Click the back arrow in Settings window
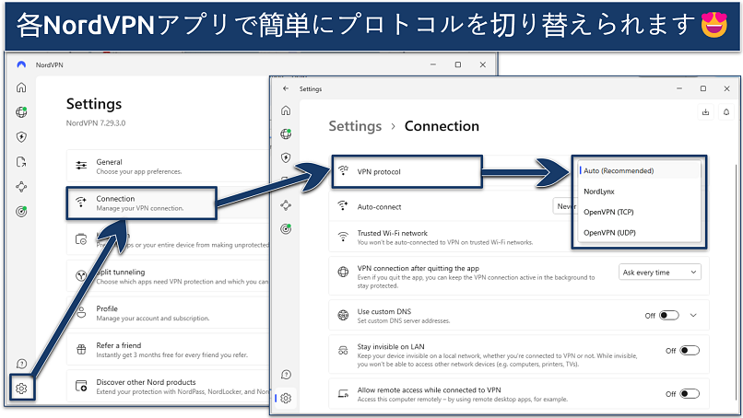The width and height of the screenshot is (743, 418). (x=286, y=89)
